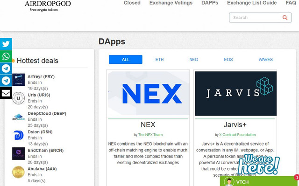Click the '5 days(s)' text under Abulaba
Viewport: 299px width, 186px height.
36,181
